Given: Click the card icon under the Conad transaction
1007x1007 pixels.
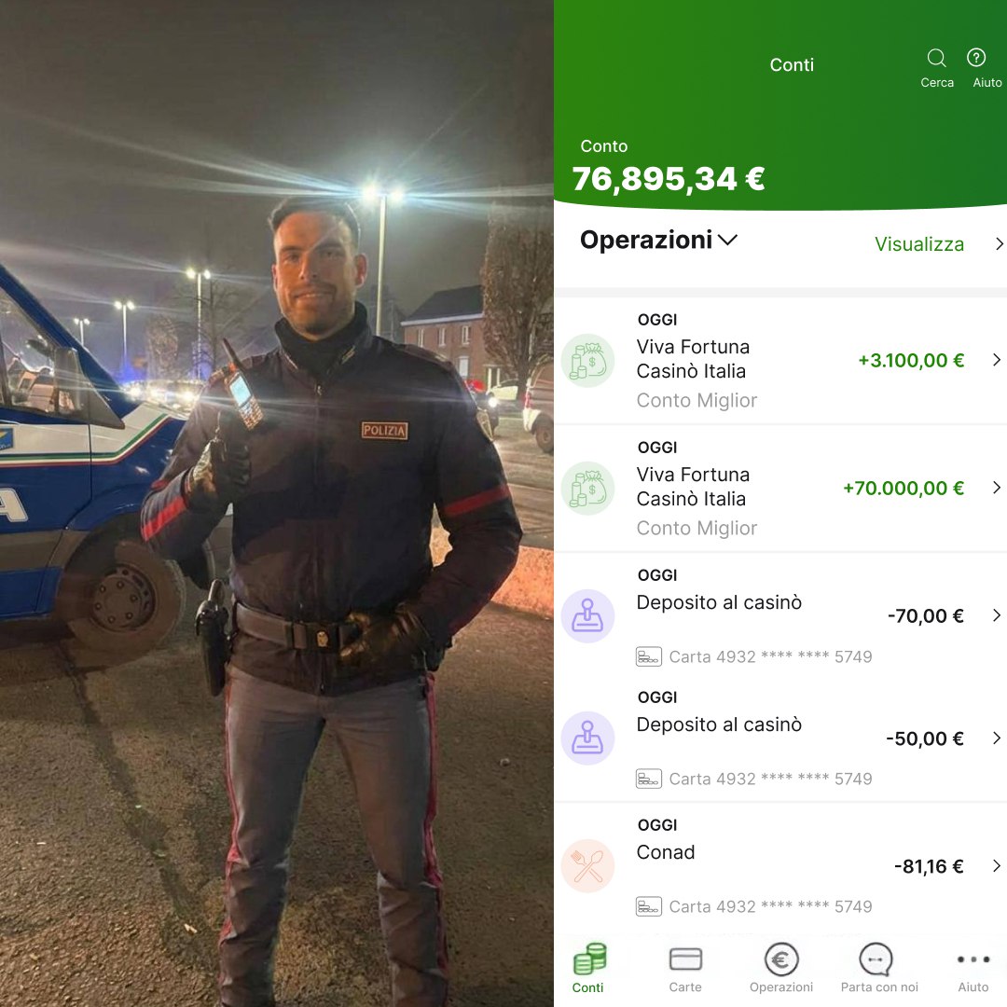Looking at the screenshot, I should pyautogui.click(x=649, y=907).
